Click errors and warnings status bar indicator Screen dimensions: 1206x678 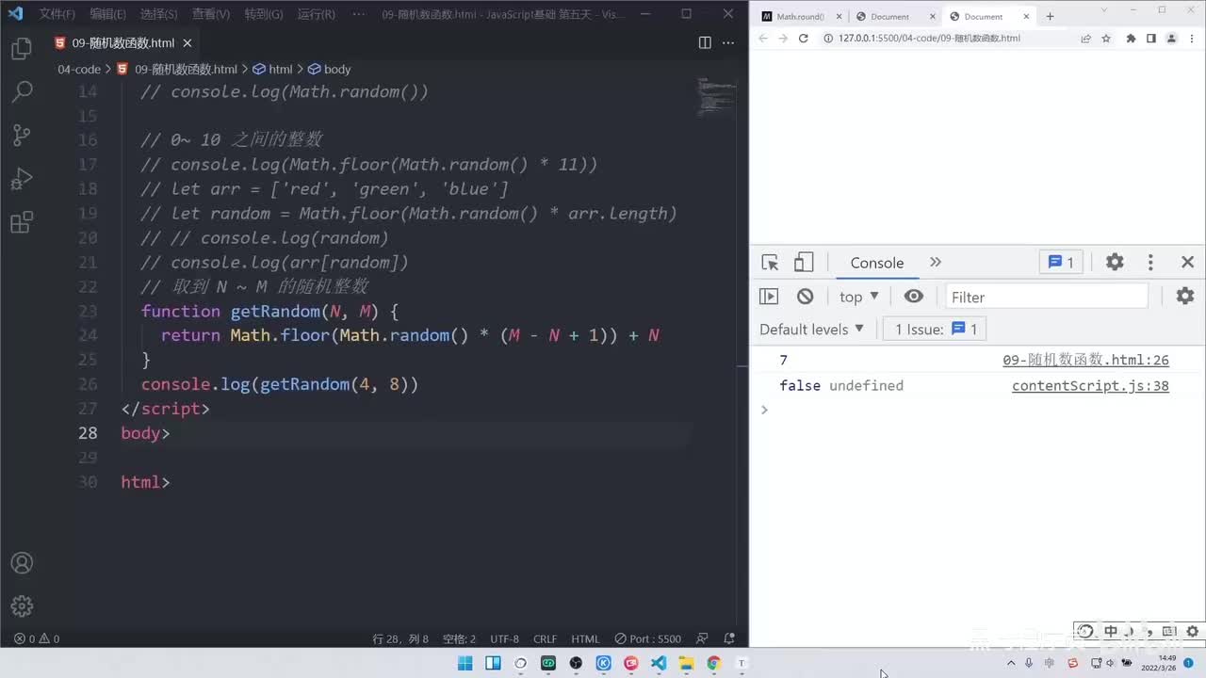tap(38, 638)
